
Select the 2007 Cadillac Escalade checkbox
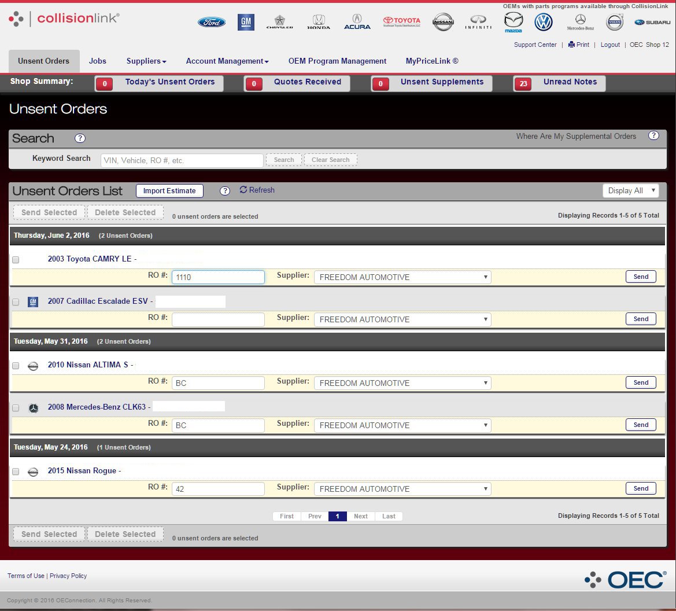(16, 302)
